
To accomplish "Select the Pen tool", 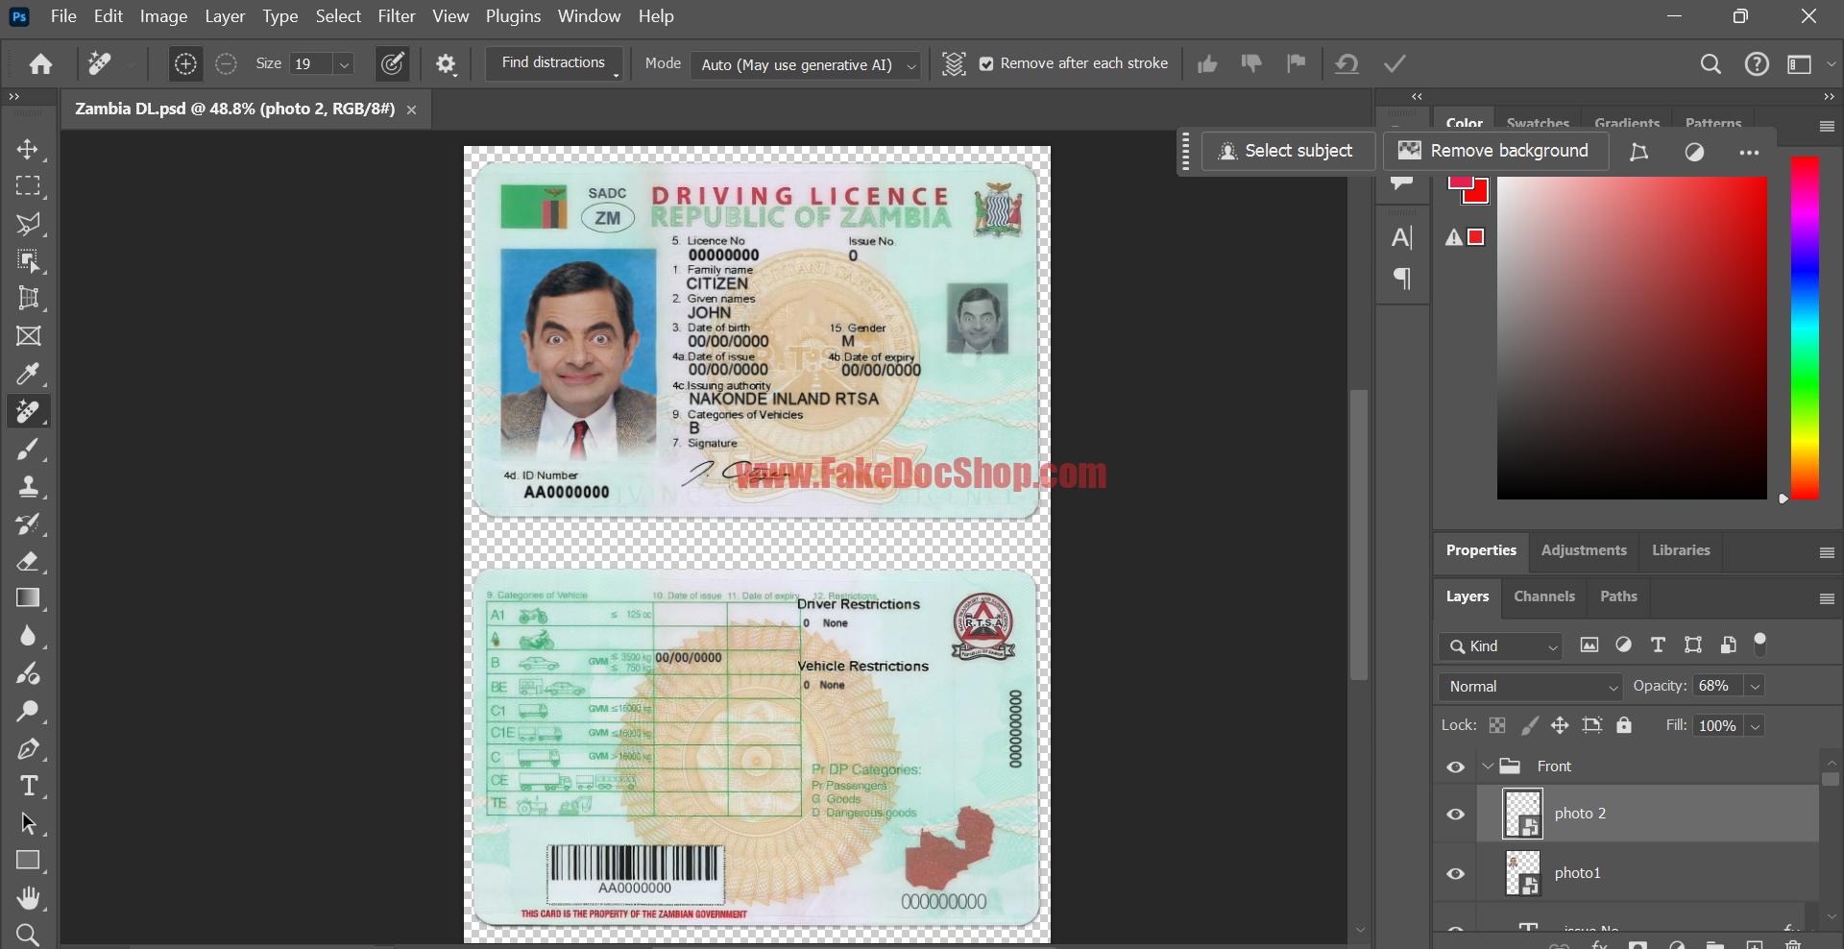I will pyautogui.click(x=28, y=749).
